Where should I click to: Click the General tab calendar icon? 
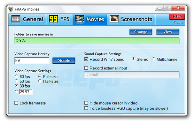coord(16,19)
